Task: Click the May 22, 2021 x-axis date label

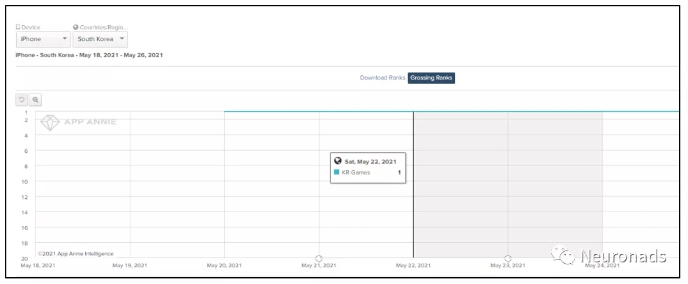Action: tap(413, 266)
